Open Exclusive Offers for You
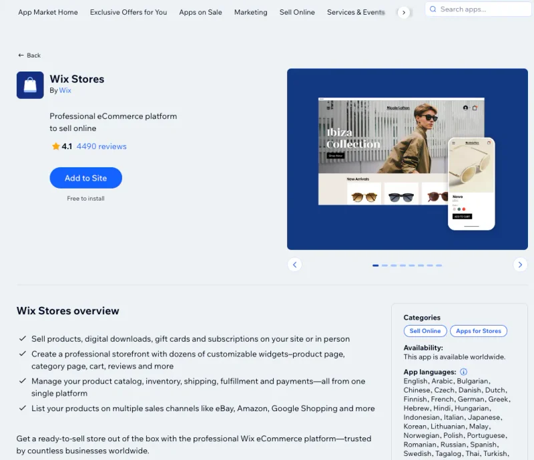Image resolution: width=534 pixels, height=460 pixels. [128, 12]
